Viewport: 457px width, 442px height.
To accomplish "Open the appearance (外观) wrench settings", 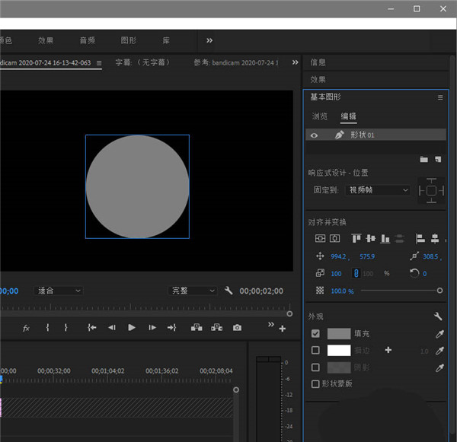I will [x=438, y=316].
